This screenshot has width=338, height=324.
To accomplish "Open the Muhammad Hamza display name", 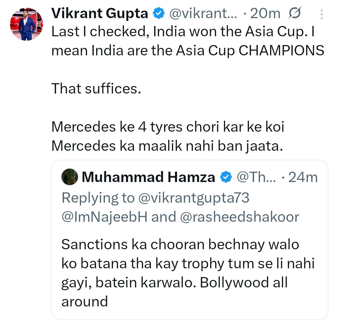I will 148,177.
